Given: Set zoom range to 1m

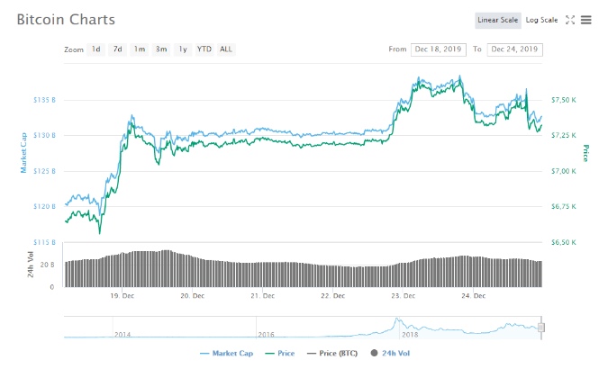Looking at the screenshot, I should (x=140, y=49).
